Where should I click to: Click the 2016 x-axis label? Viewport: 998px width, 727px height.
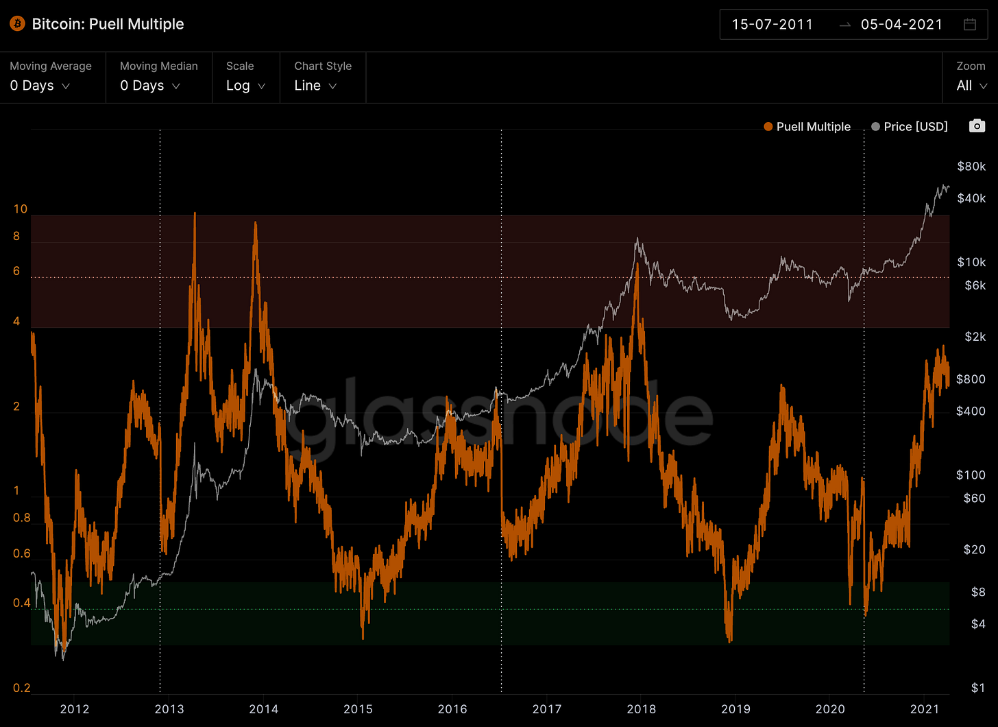pyautogui.click(x=452, y=708)
